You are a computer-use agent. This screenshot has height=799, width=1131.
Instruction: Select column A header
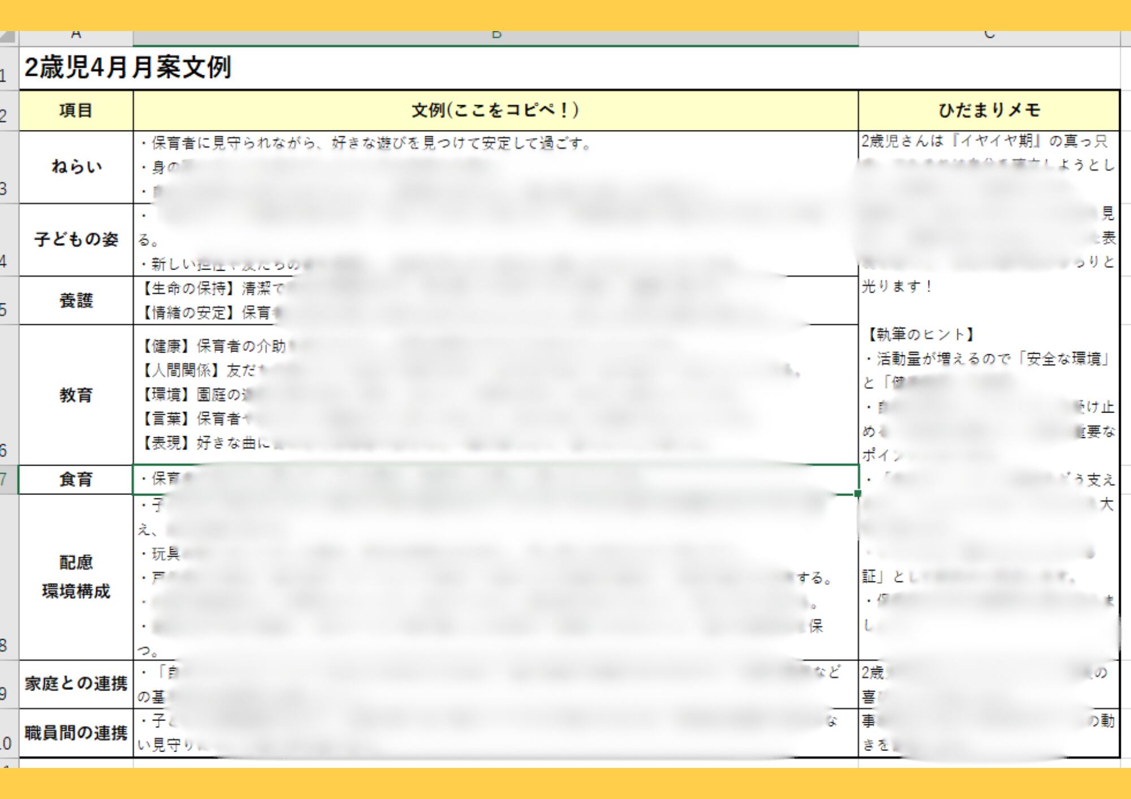76,37
